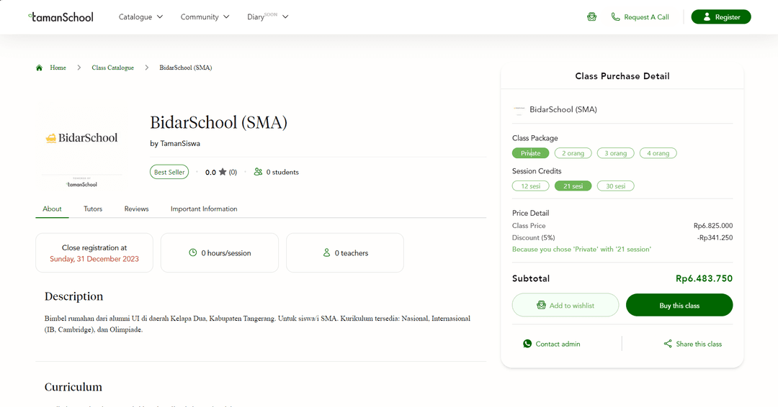
Task: Go to Home breadcrumb link
Action: point(58,68)
